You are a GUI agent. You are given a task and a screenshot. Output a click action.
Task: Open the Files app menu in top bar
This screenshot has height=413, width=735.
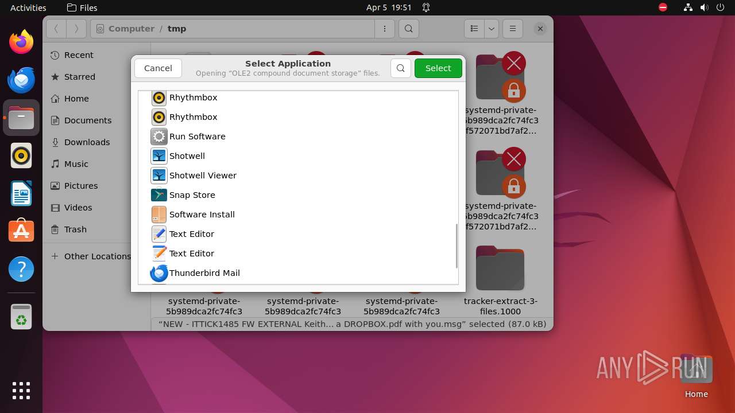[82, 7]
